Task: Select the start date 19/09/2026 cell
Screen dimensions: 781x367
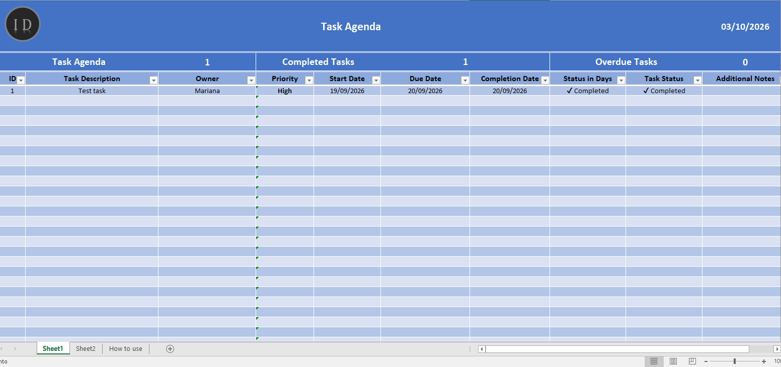Action: (347, 91)
